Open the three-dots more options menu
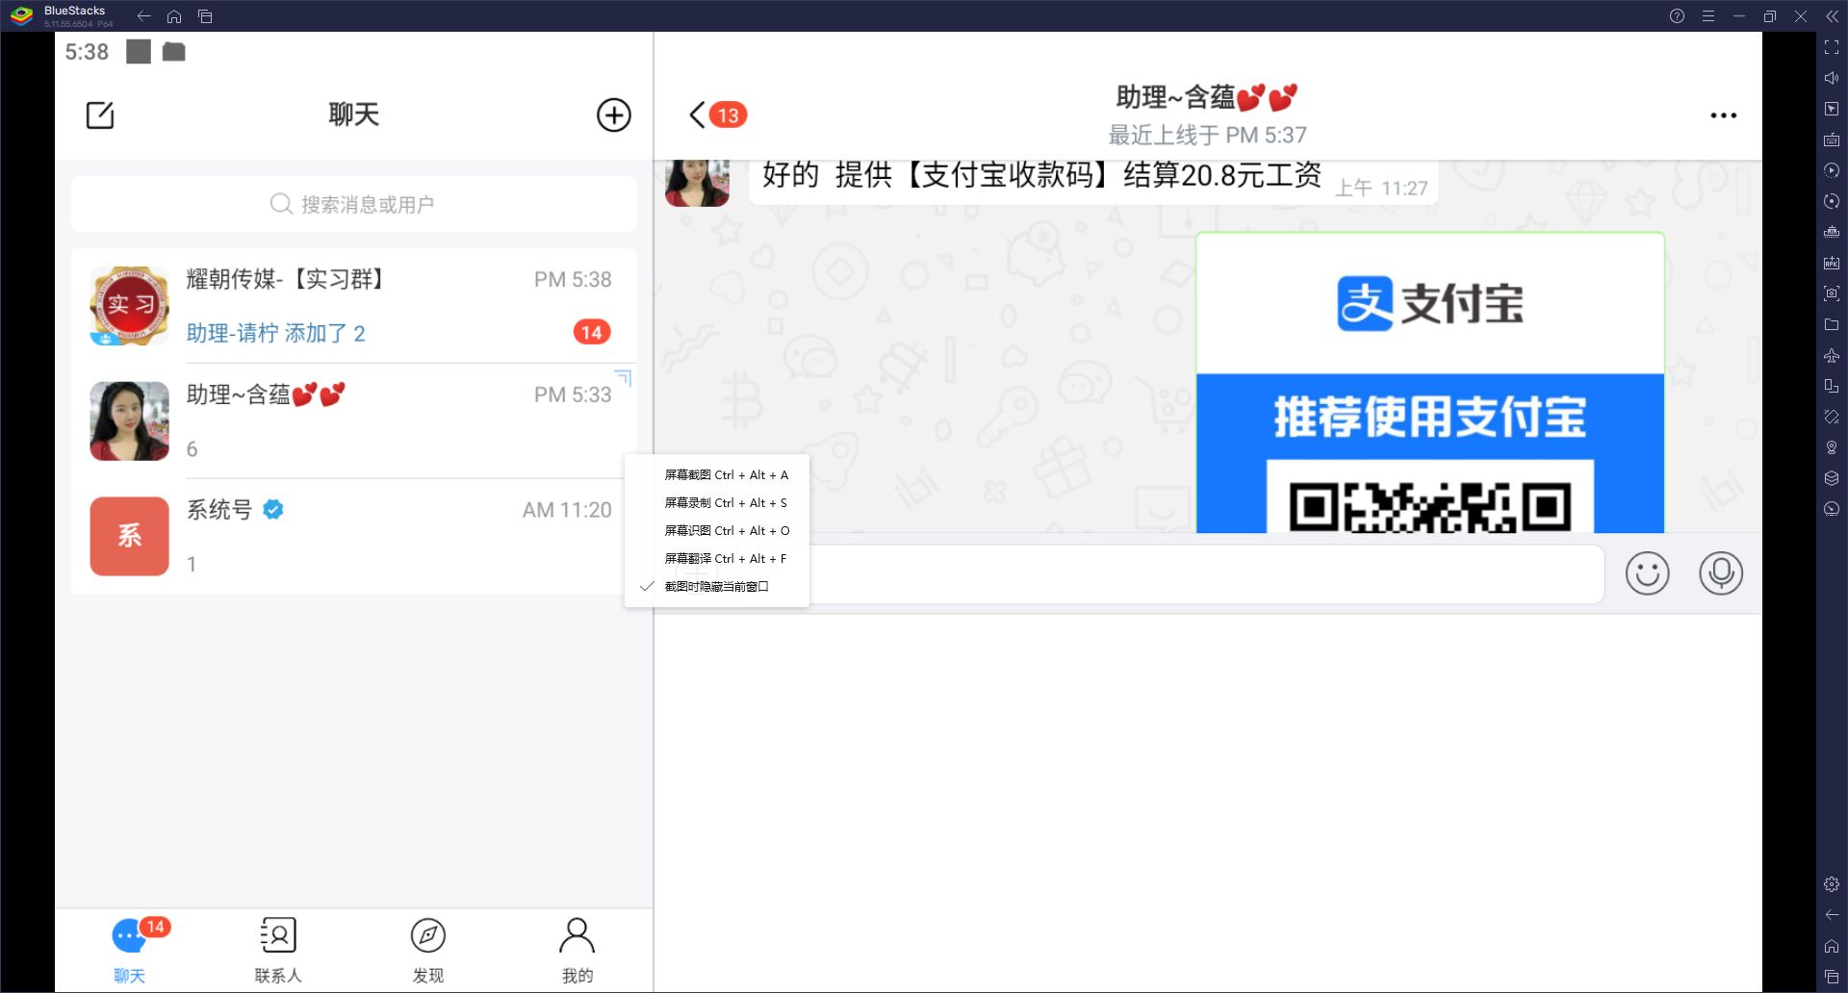Screen dimensions: 1848x993 tap(1723, 115)
